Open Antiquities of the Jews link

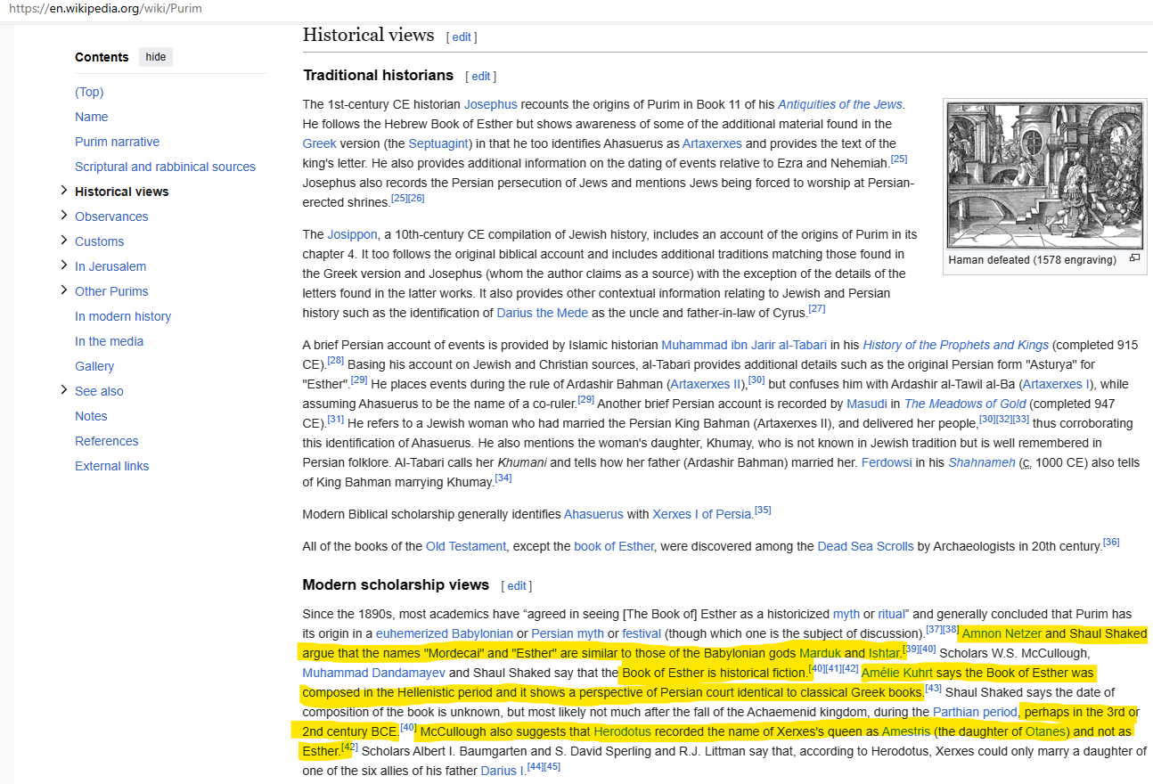pos(840,104)
